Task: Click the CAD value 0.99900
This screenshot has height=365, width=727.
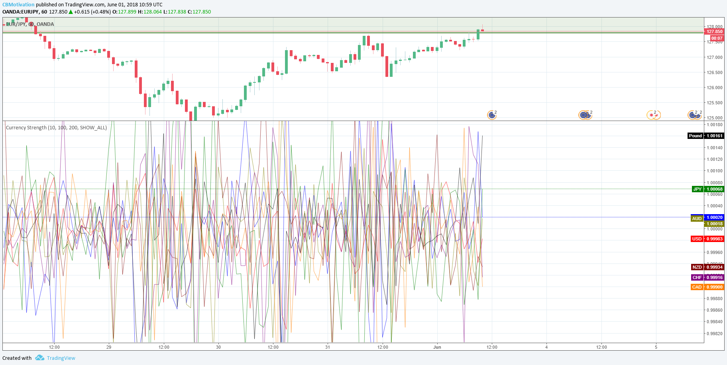Action: pyautogui.click(x=714, y=287)
